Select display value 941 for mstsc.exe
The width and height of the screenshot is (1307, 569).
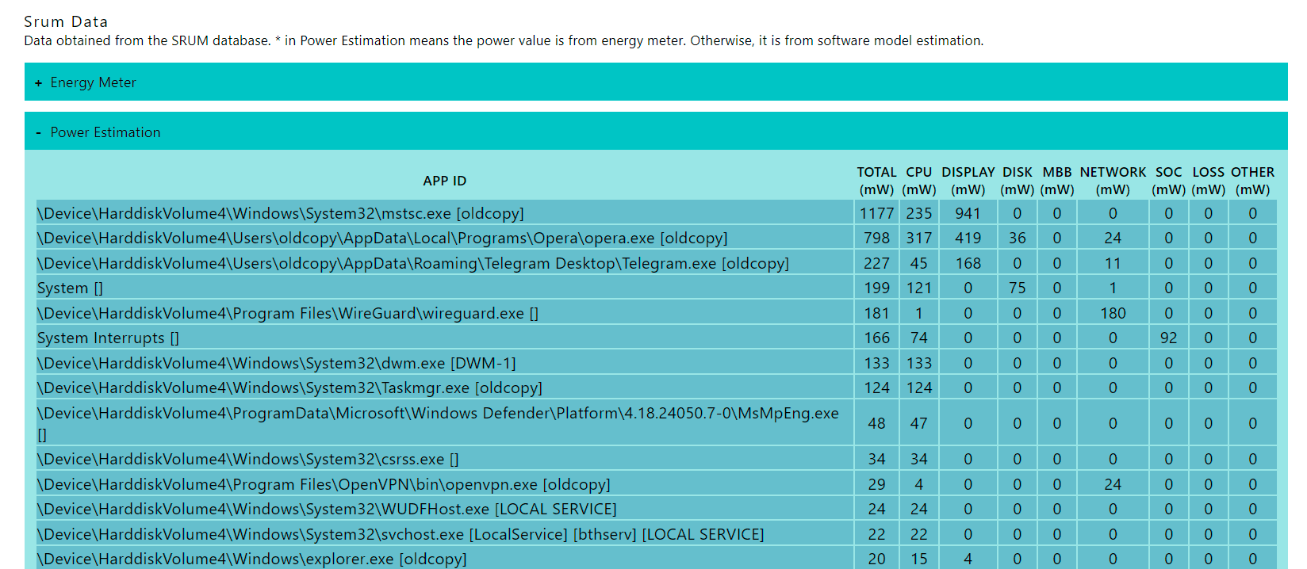coord(968,213)
